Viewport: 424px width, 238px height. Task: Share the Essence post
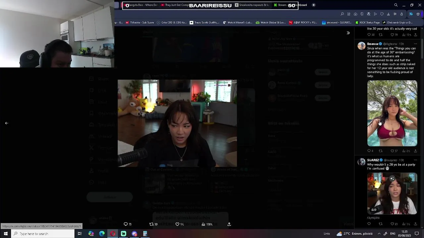[415, 151]
